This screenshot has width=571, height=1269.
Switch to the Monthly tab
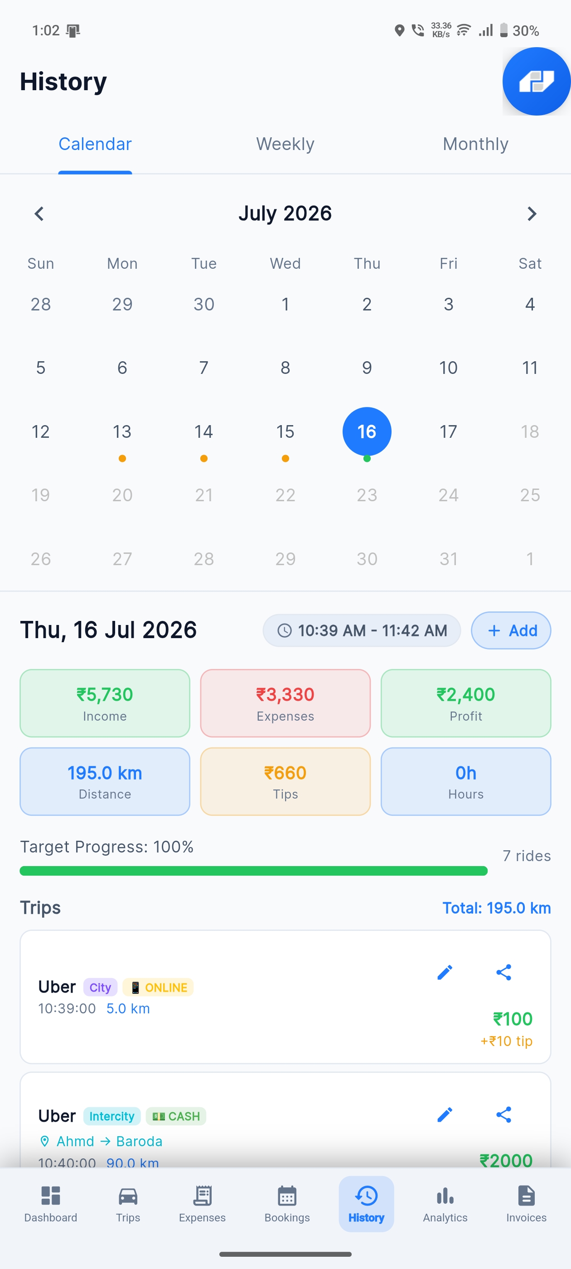click(475, 144)
